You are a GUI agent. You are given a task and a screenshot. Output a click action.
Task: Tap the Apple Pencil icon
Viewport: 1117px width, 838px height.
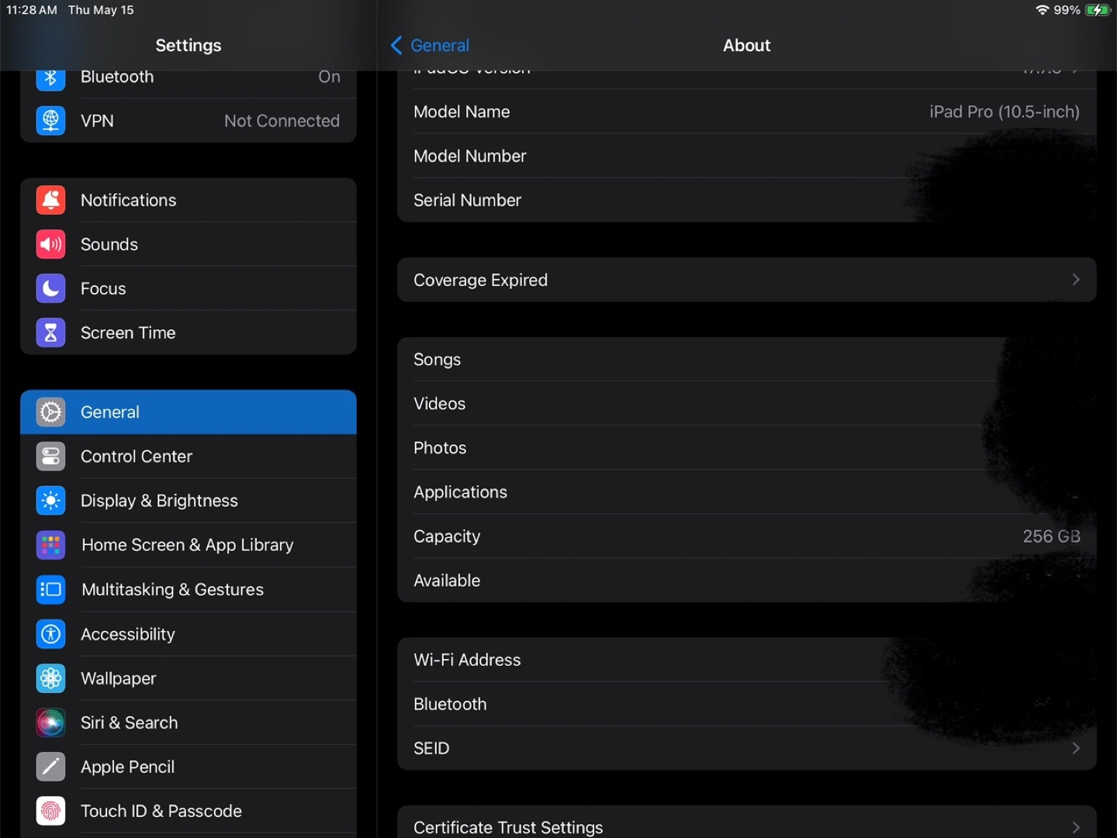pos(50,767)
